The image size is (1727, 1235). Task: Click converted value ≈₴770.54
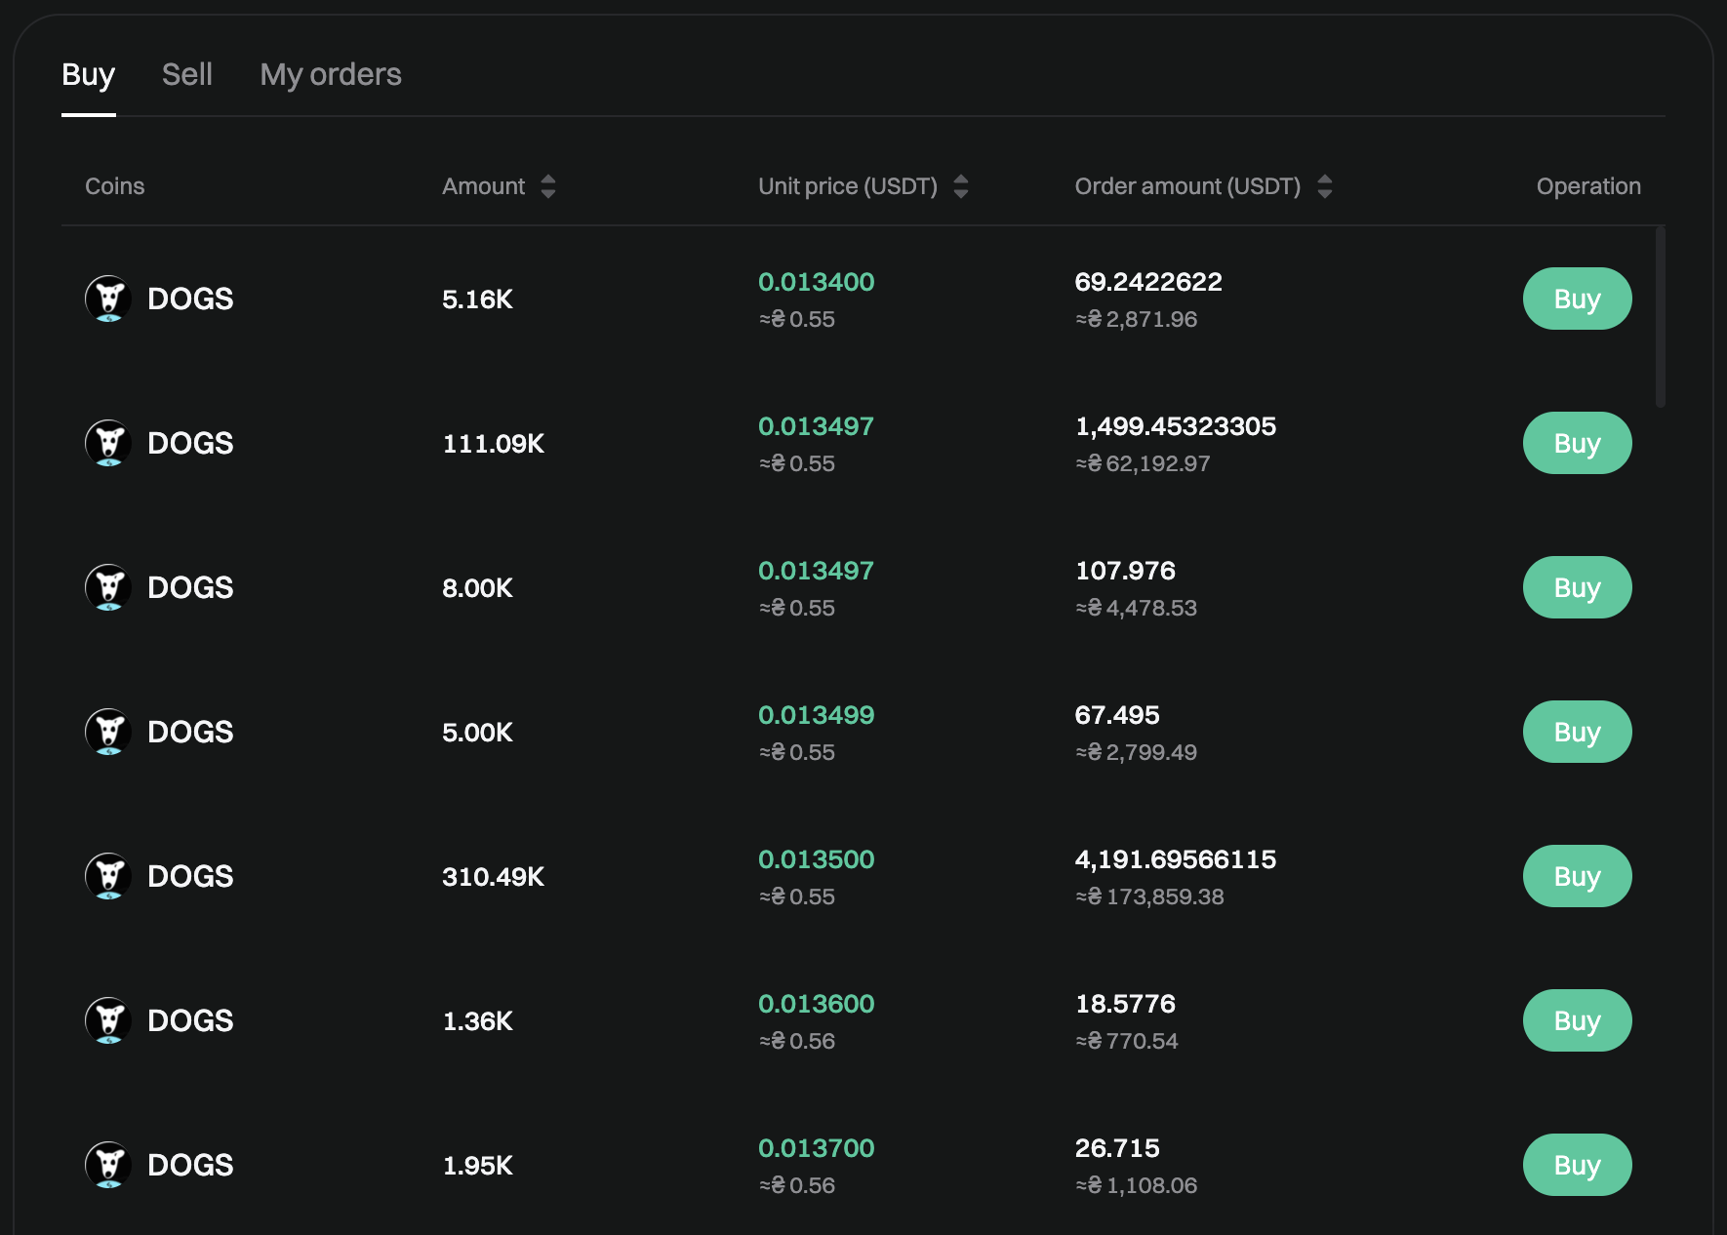[1127, 1041]
